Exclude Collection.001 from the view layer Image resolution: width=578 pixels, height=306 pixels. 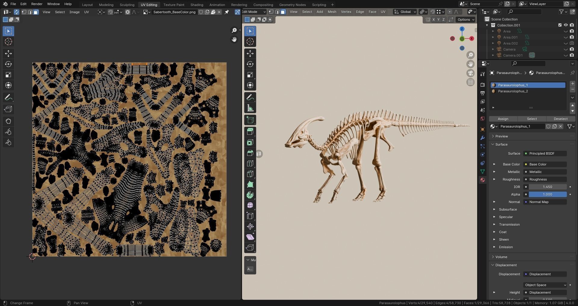560,25
